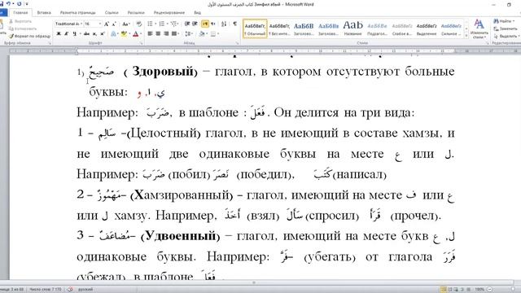Open the Вид (View) tab
The width and height of the screenshot is (521, 293).
click(197, 13)
